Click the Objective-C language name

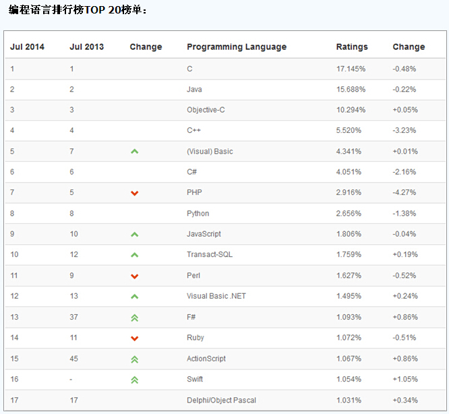point(206,110)
